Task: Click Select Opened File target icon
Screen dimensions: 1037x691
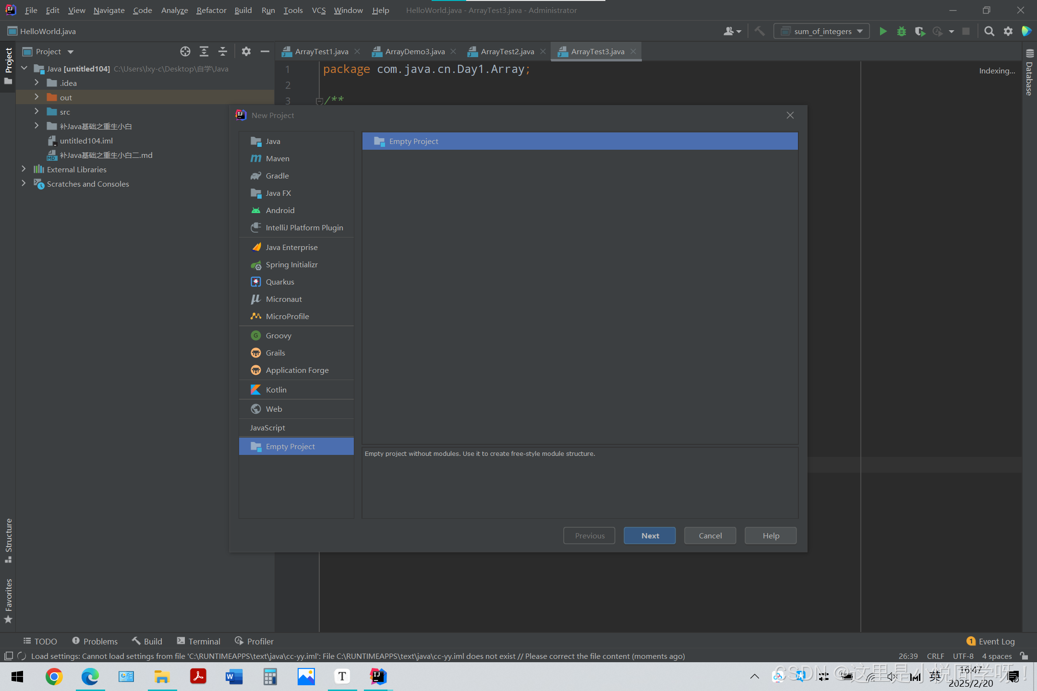Action: pyautogui.click(x=185, y=51)
